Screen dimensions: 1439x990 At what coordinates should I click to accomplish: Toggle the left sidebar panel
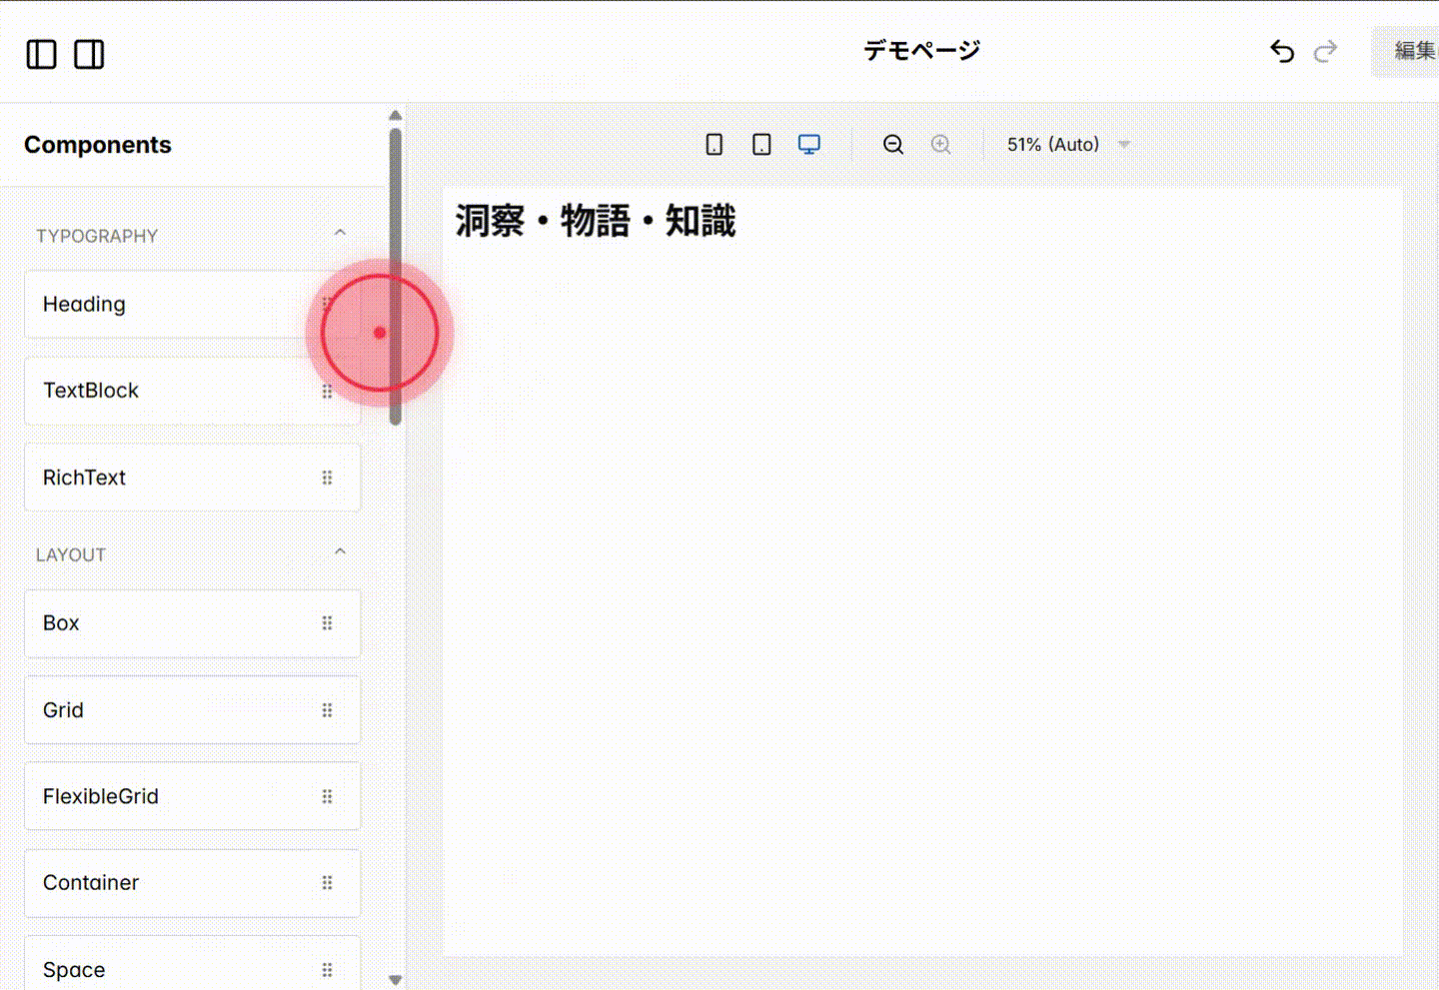click(41, 54)
